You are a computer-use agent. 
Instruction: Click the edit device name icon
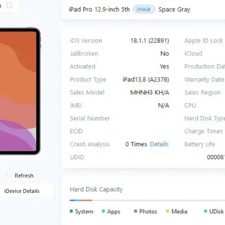click(9, 5)
